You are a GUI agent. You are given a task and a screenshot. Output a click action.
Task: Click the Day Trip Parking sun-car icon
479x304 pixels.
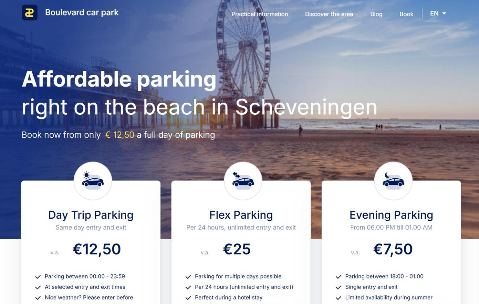tap(93, 181)
